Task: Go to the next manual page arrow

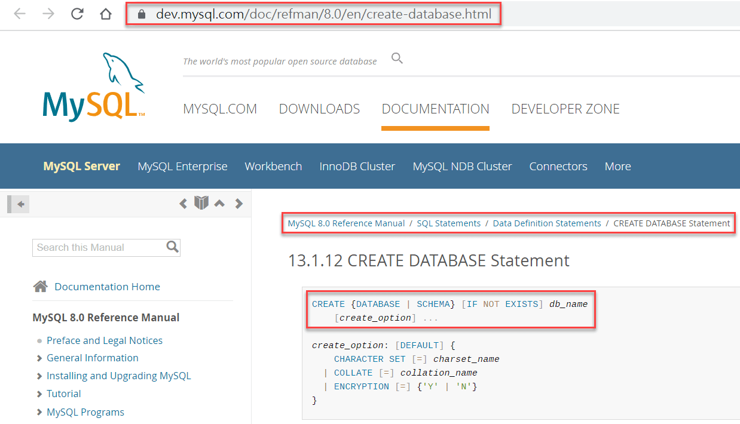Action: 239,204
